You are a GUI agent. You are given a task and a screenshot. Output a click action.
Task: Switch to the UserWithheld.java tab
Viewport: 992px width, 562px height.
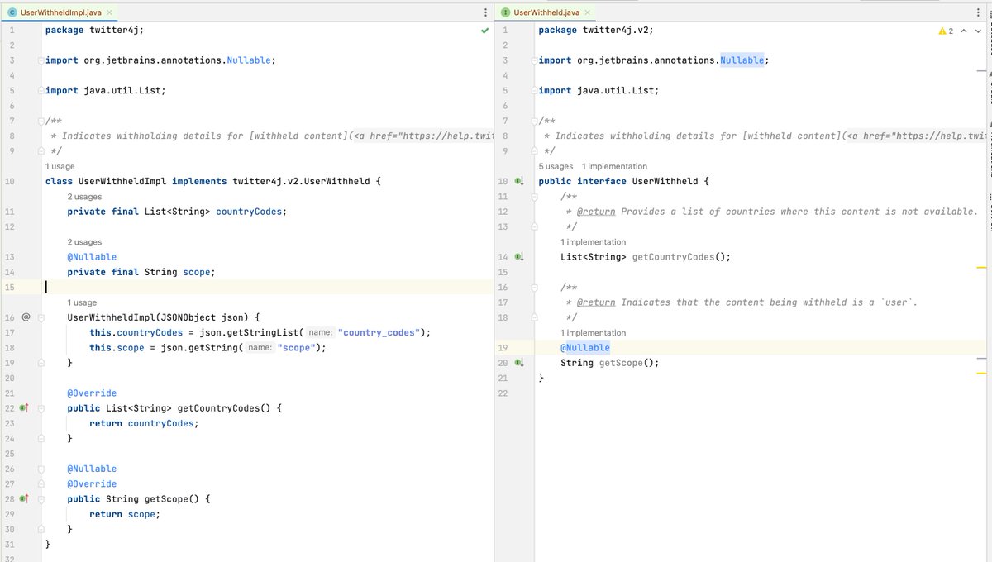tap(546, 12)
